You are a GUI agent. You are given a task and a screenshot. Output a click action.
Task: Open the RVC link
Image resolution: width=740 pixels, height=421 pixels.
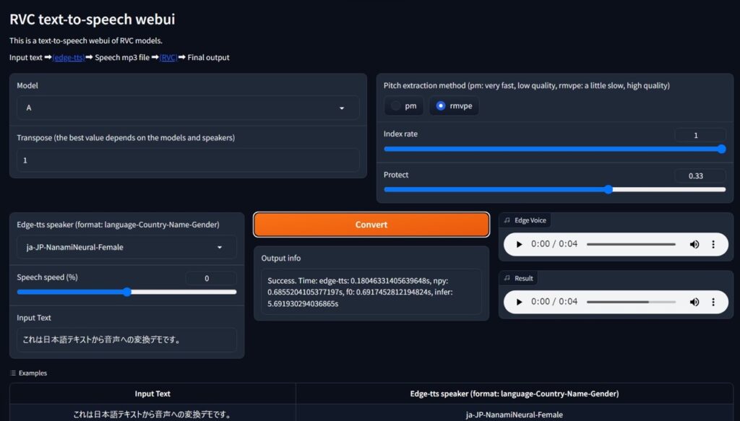[168, 58]
